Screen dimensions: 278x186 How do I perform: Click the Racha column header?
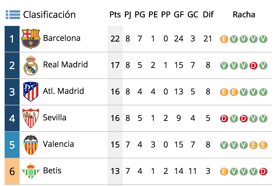[x=244, y=14]
